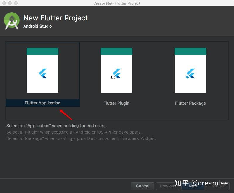Proceed with the Next button

tap(193, 186)
